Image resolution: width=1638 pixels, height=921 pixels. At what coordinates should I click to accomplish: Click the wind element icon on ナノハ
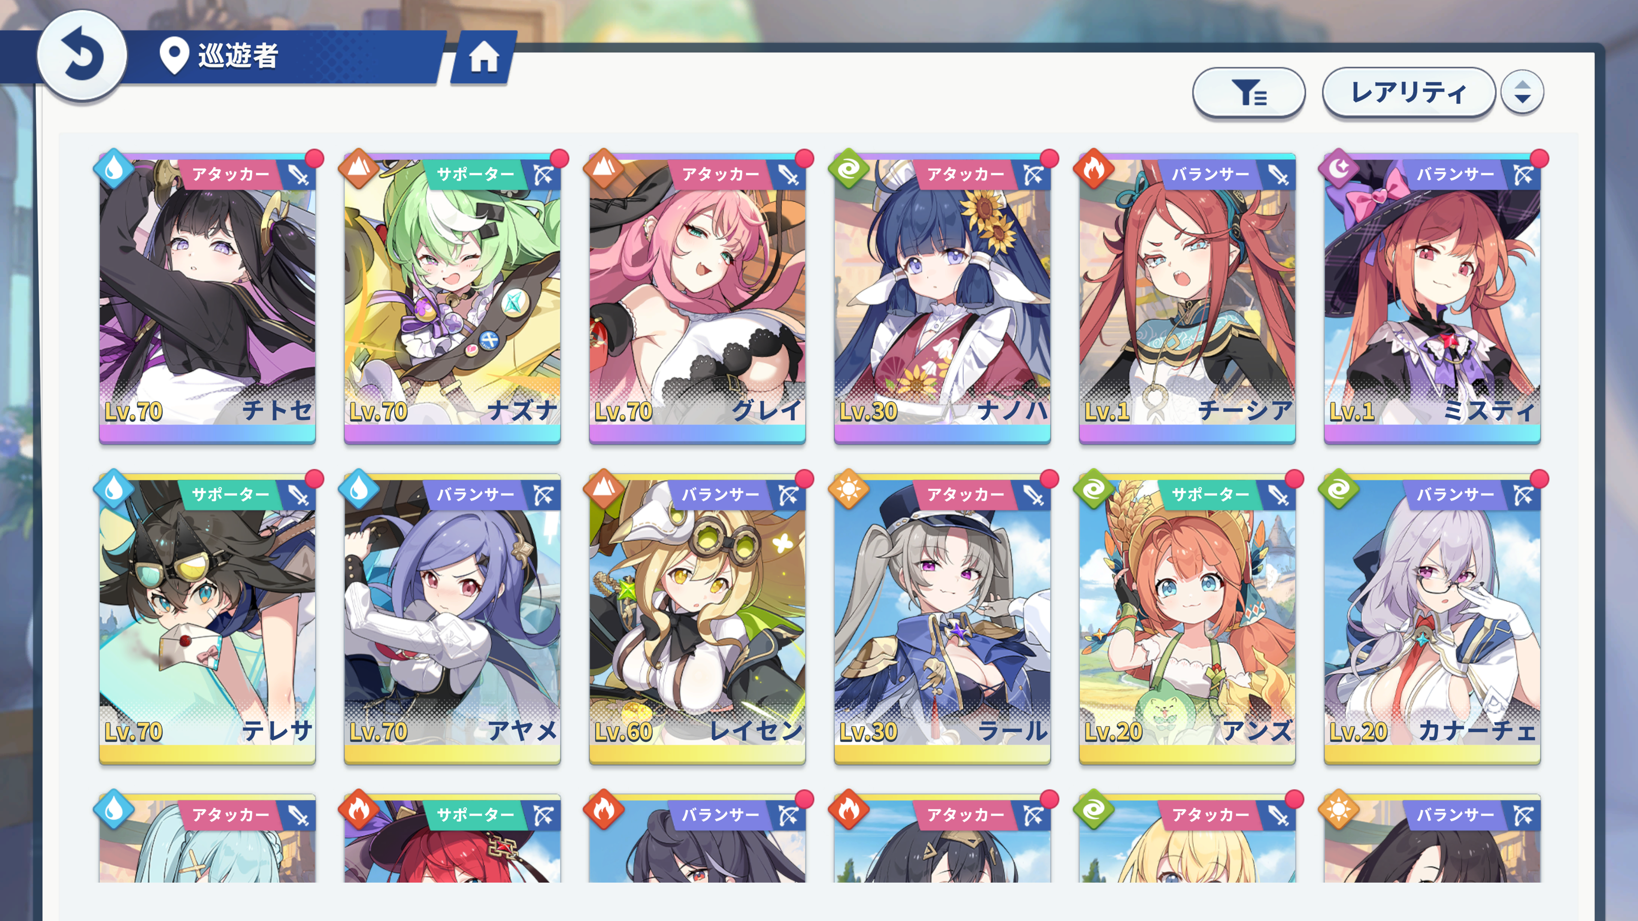tap(848, 170)
